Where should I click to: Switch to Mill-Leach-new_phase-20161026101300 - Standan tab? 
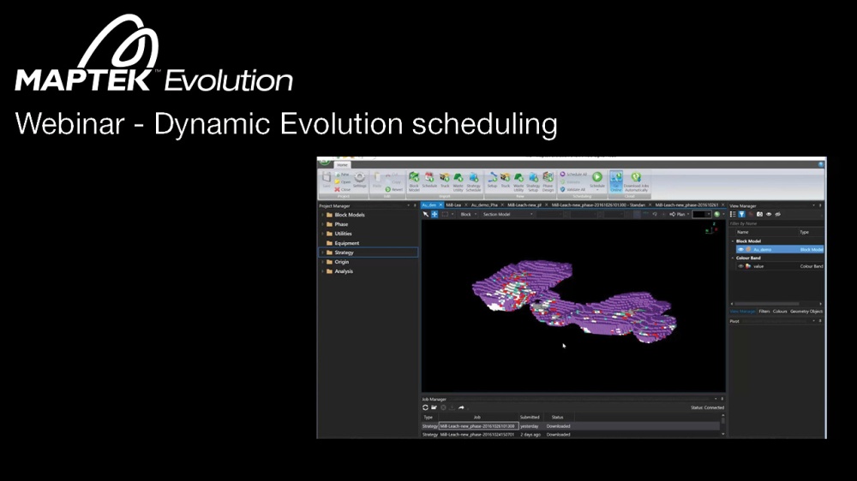[598, 205]
